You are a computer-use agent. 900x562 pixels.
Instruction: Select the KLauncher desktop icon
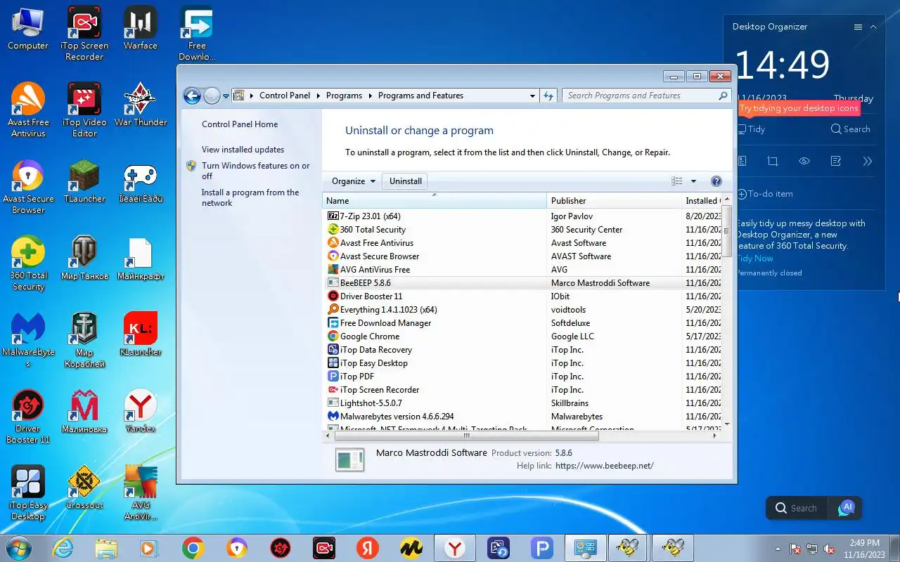click(x=141, y=335)
